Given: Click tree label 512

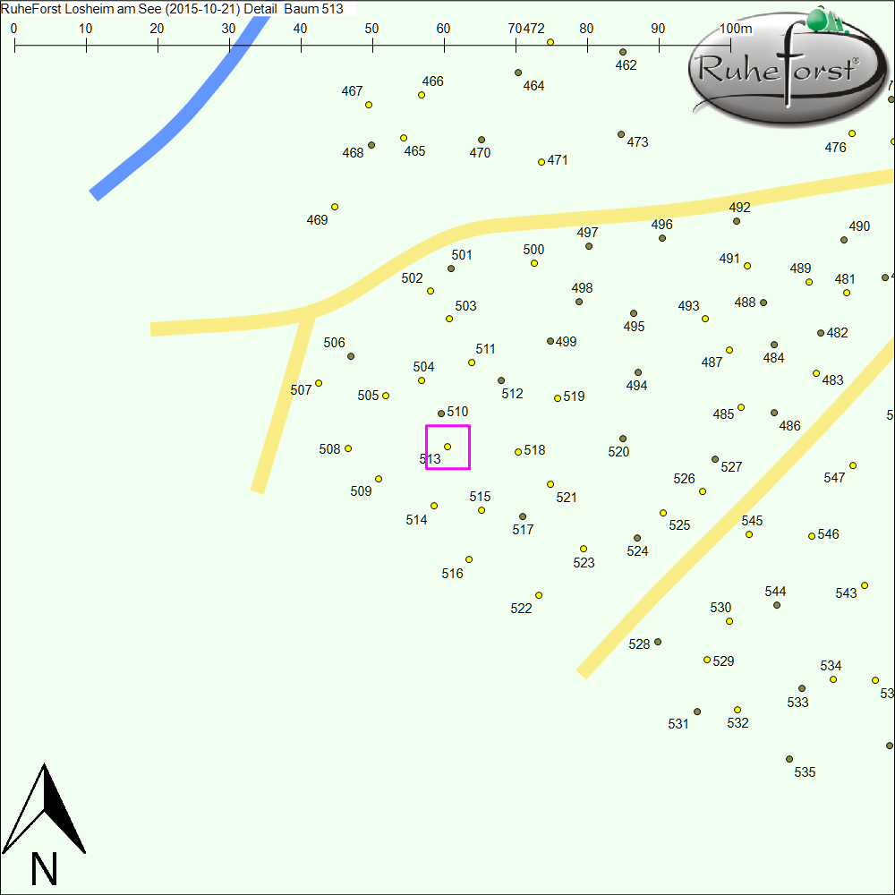Looking at the screenshot, I should click(x=512, y=394).
